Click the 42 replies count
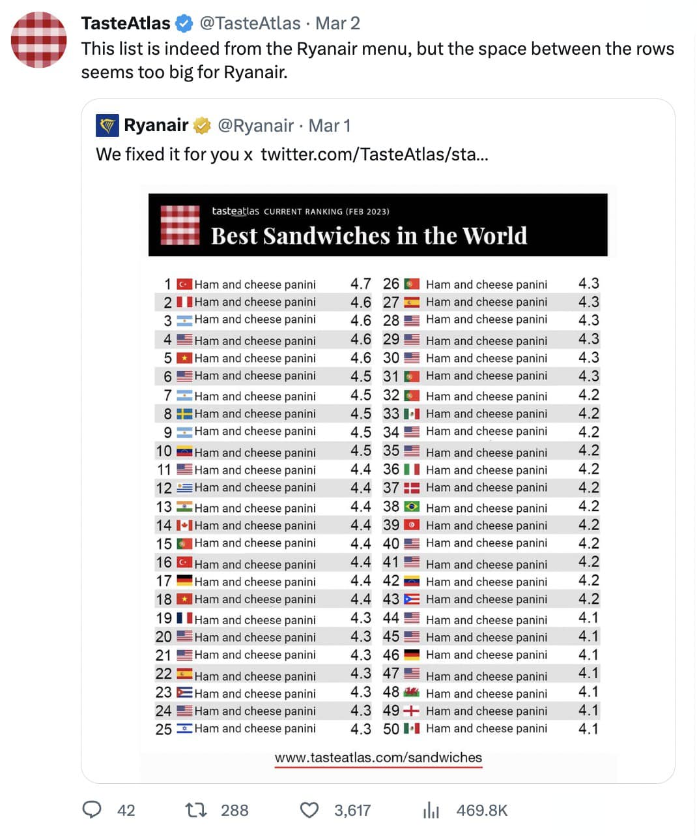 click(x=126, y=810)
